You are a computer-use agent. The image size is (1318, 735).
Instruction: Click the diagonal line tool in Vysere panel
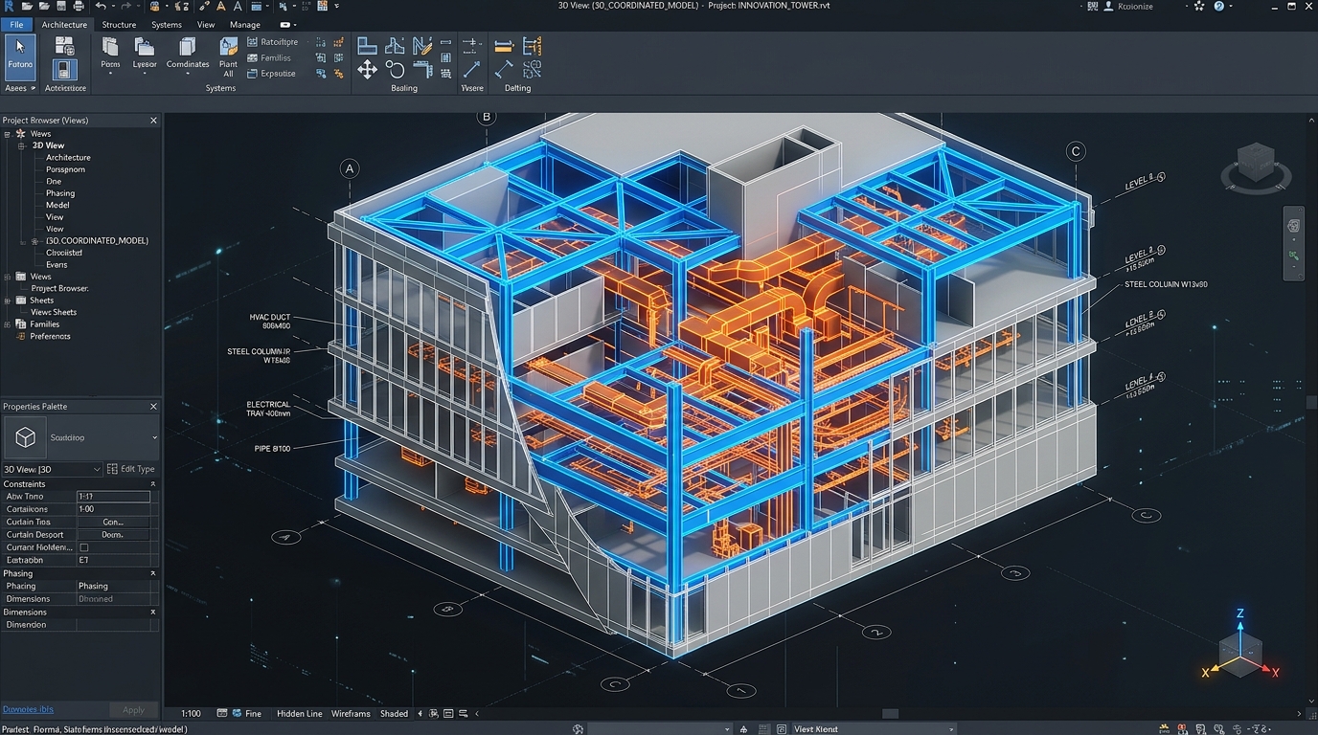[471, 69]
